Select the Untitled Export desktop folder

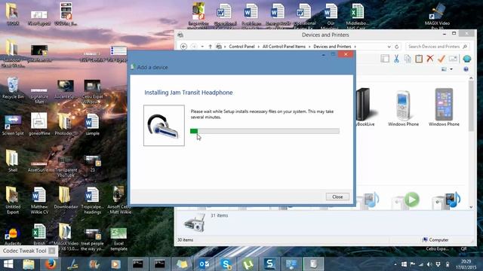(x=13, y=201)
